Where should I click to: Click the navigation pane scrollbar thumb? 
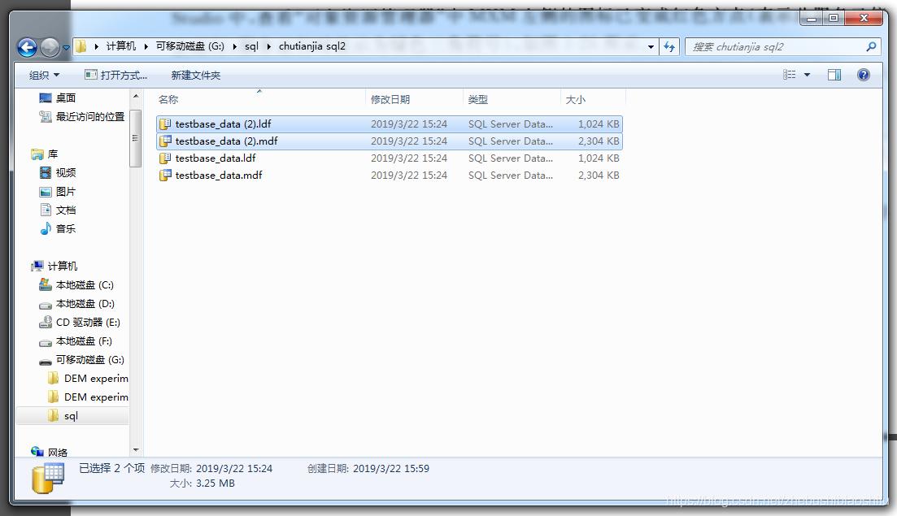click(x=136, y=137)
